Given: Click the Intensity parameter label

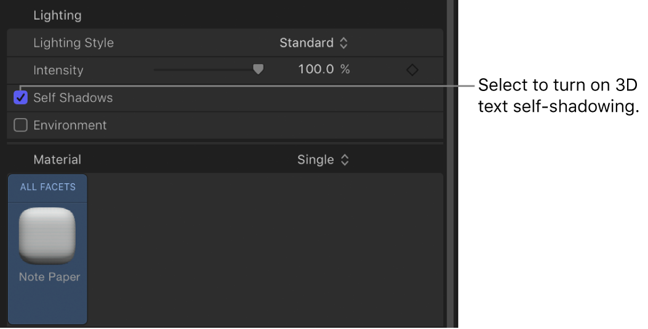Looking at the screenshot, I should [x=58, y=70].
